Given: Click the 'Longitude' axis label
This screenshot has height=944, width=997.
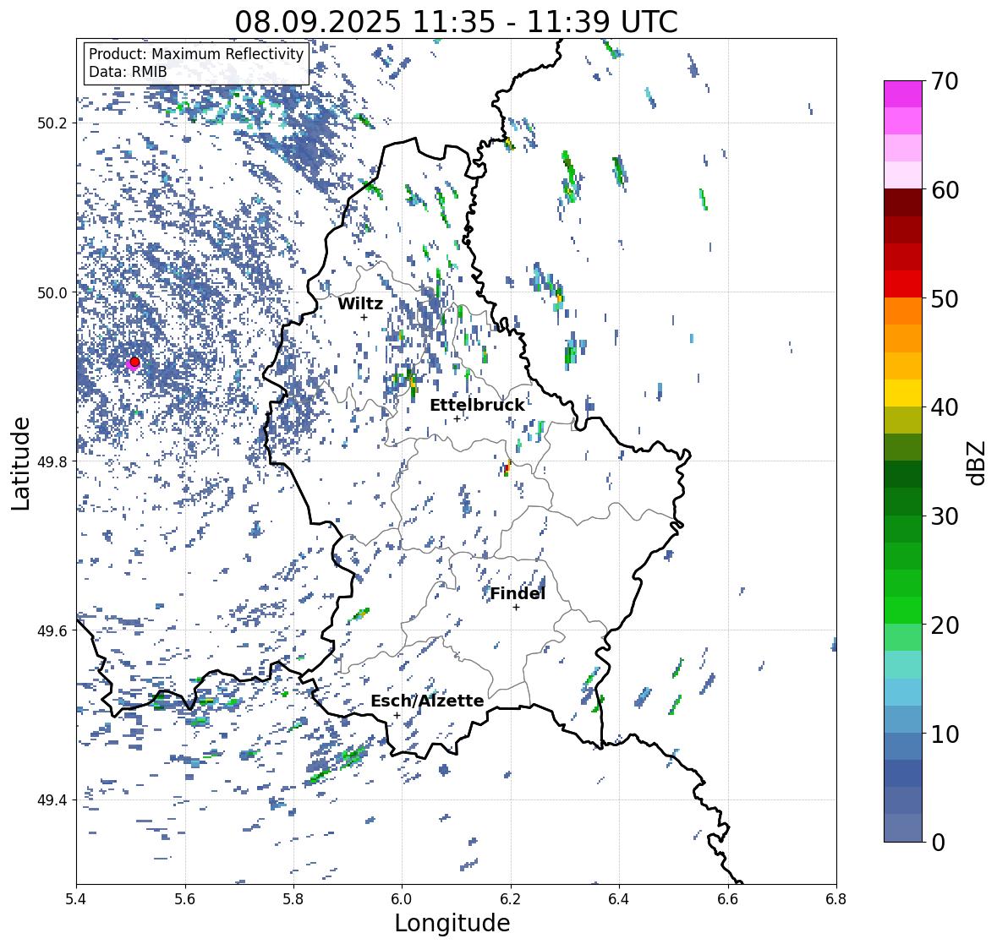Looking at the screenshot, I should tap(452, 924).
